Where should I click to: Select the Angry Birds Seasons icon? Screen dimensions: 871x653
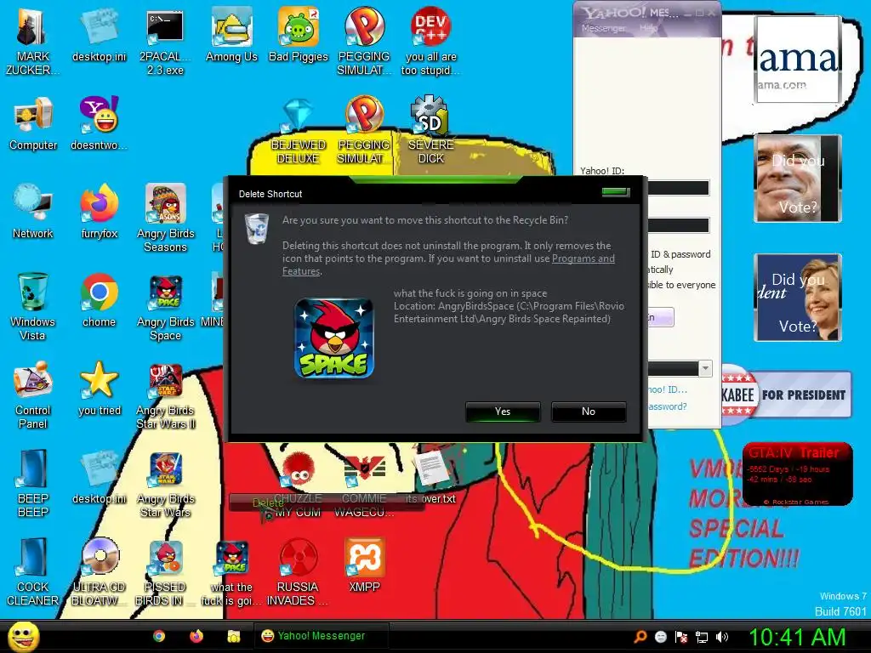click(x=166, y=219)
